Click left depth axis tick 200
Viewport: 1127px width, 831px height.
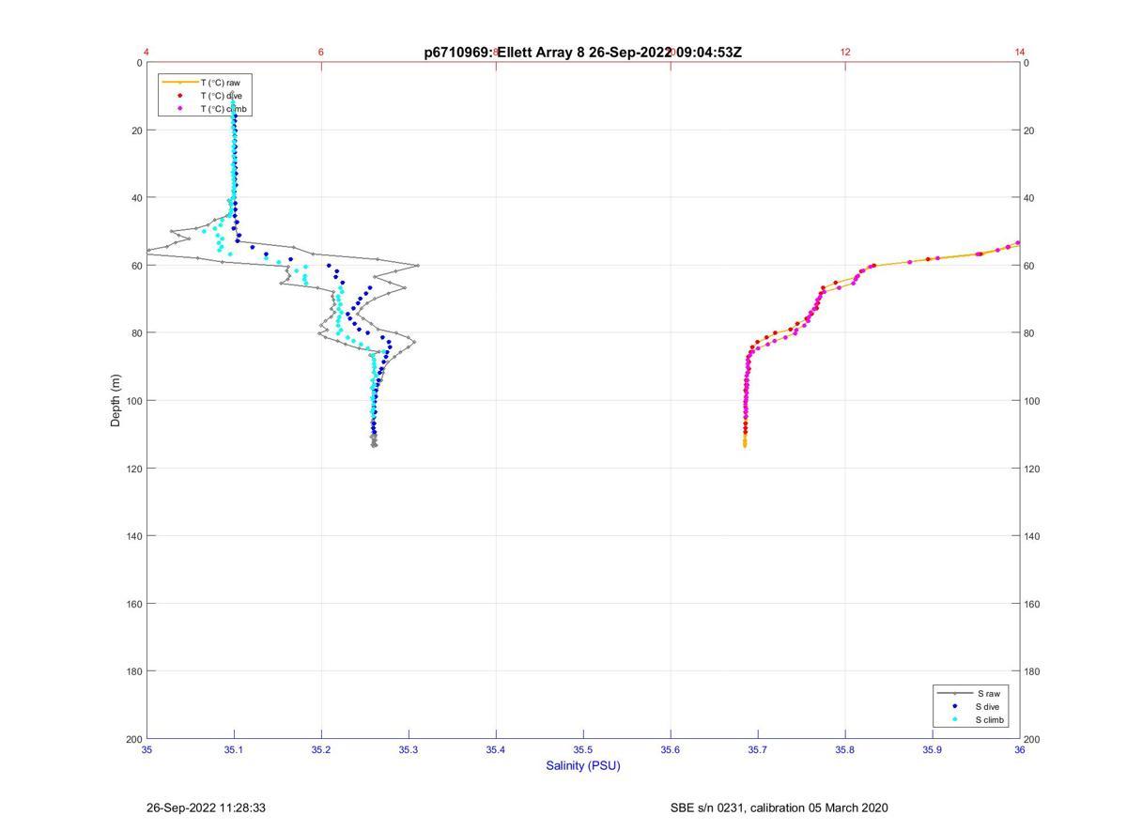coord(133,739)
